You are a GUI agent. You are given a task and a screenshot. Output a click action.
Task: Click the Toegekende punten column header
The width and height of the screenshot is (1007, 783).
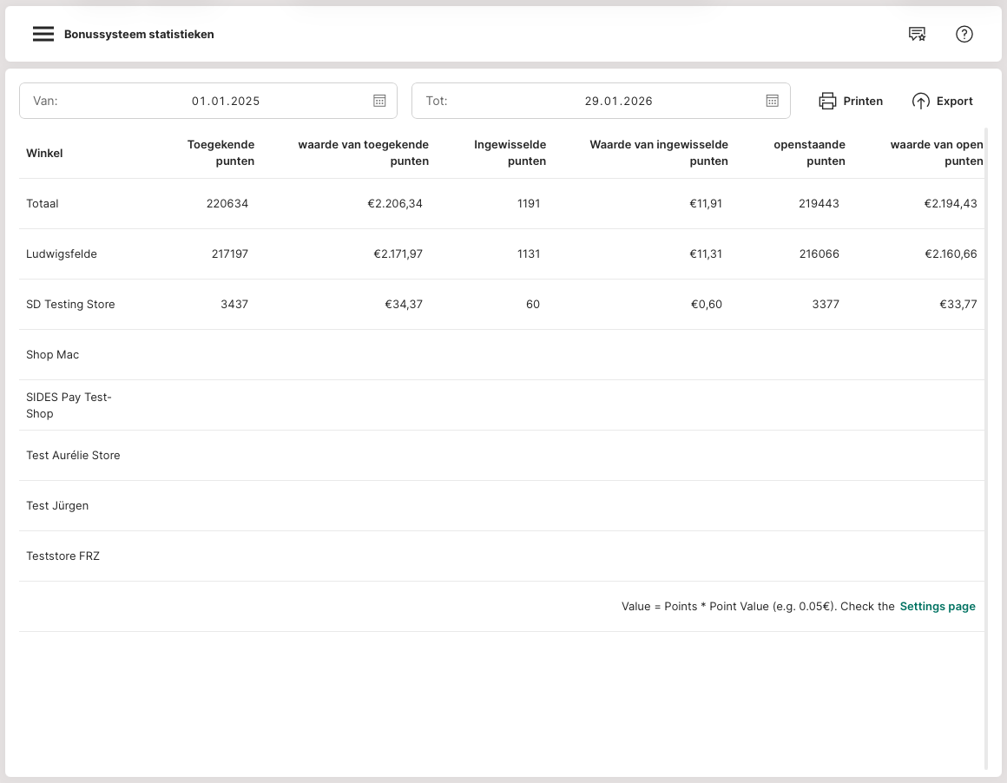(221, 153)
